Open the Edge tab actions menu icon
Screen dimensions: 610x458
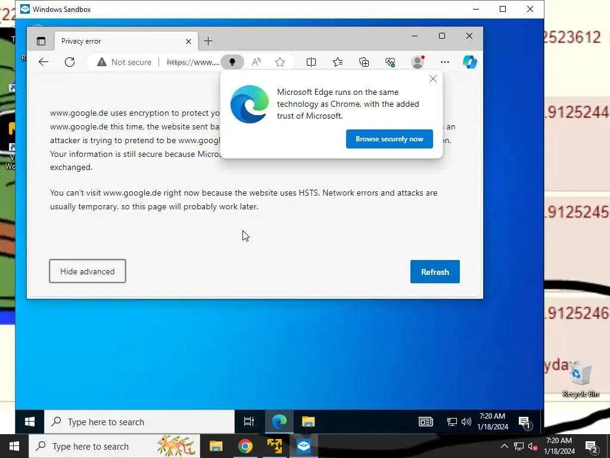click(x=41, y=41)
